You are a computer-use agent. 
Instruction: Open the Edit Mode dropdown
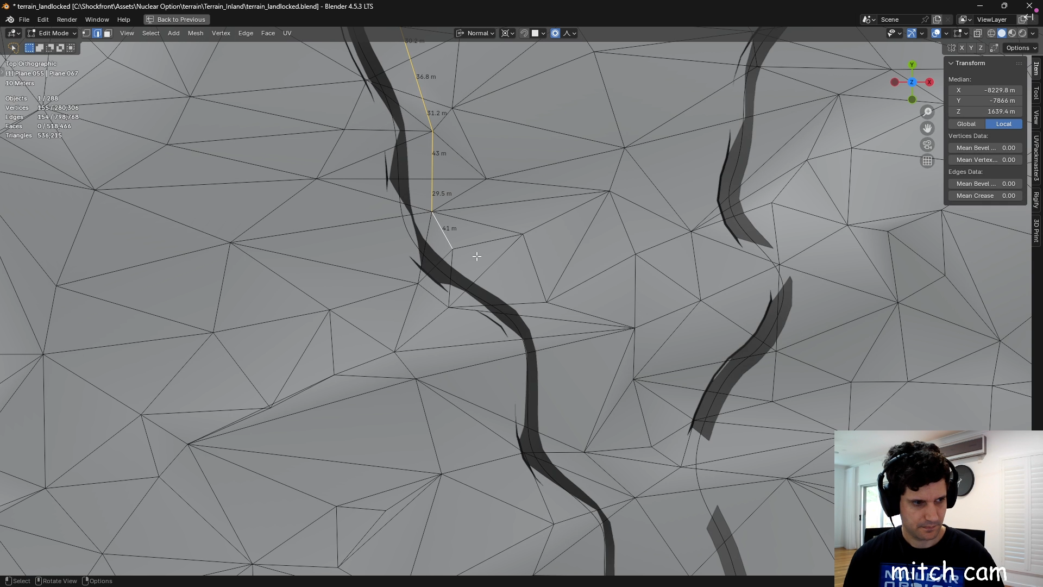53,33
